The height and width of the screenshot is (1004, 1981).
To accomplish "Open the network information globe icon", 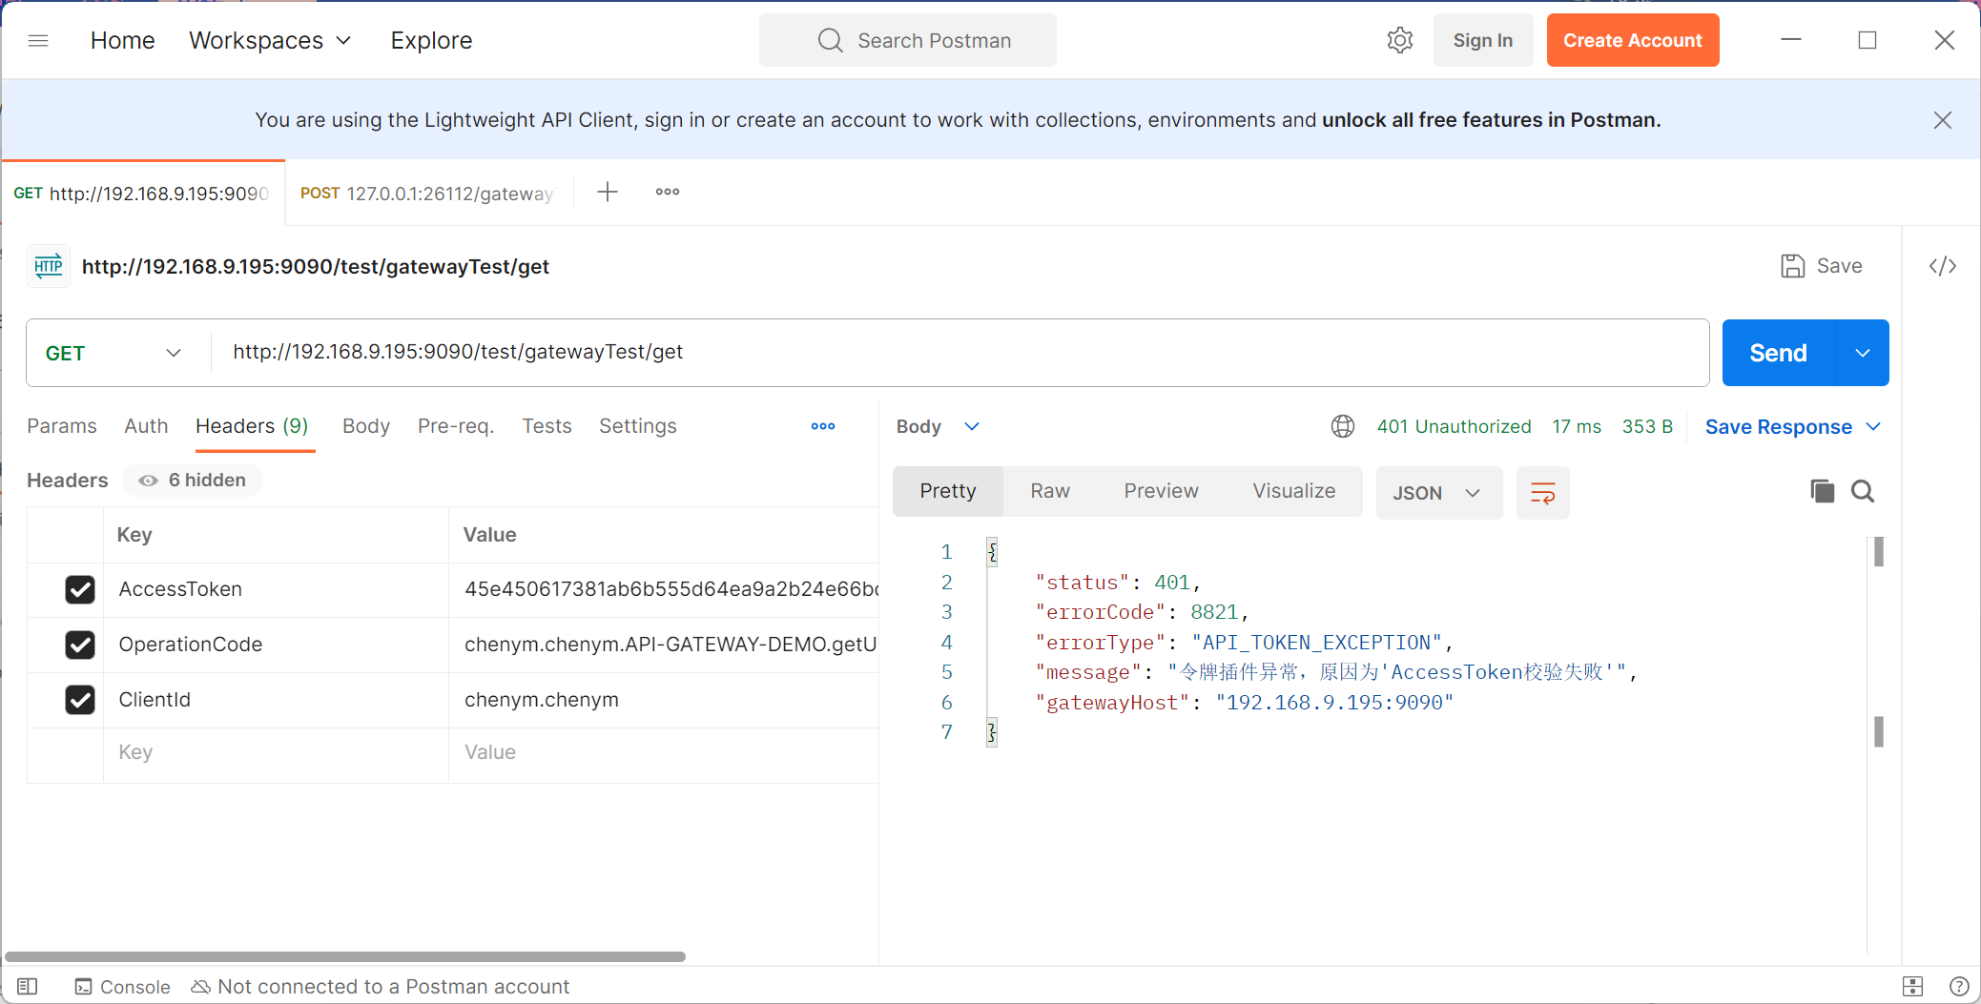I will click(1342, 426).
